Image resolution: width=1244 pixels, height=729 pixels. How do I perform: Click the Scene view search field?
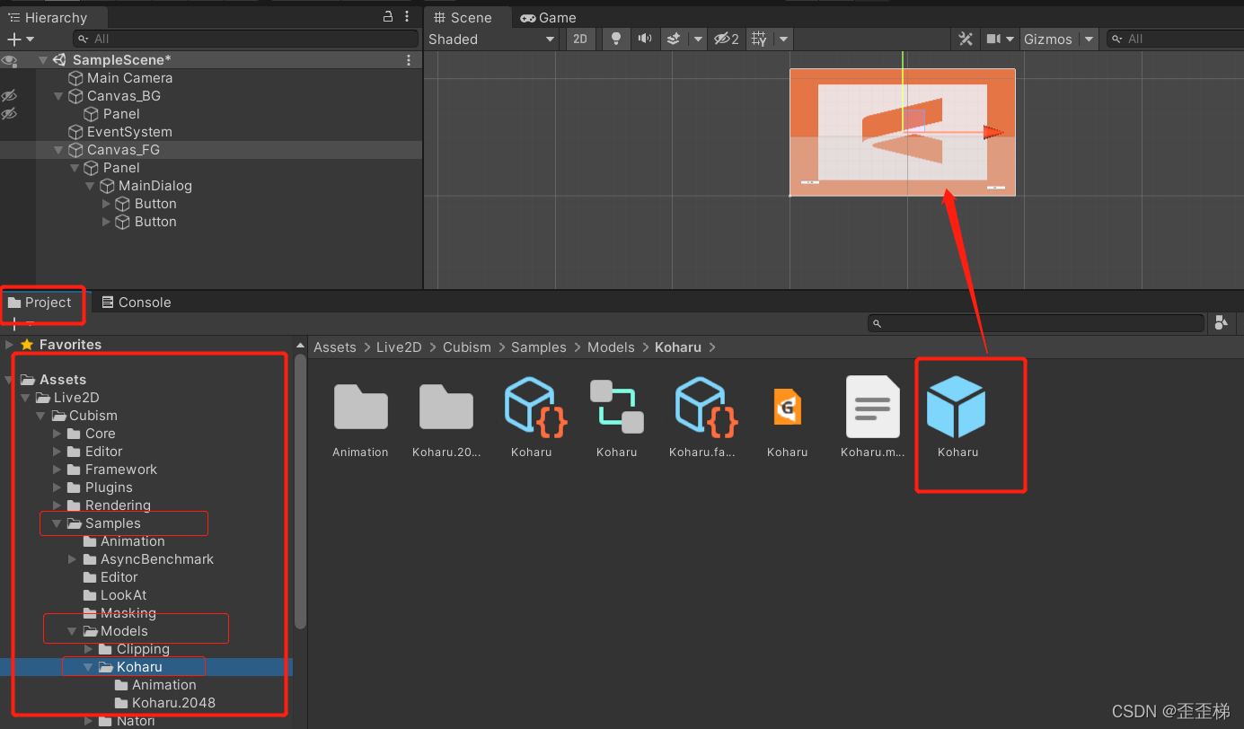(x=1175, y=39)
